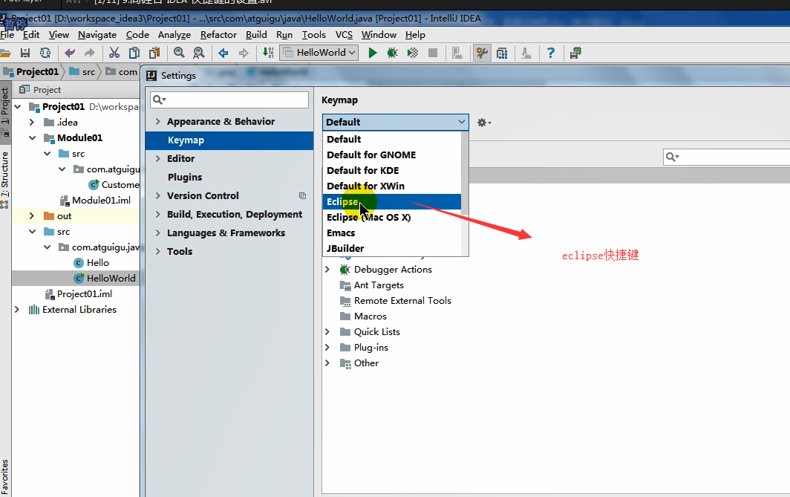The width and height of the screenshot is (790, 497).
Task: Select Eclipse keymap option
Action: (391, 201)
